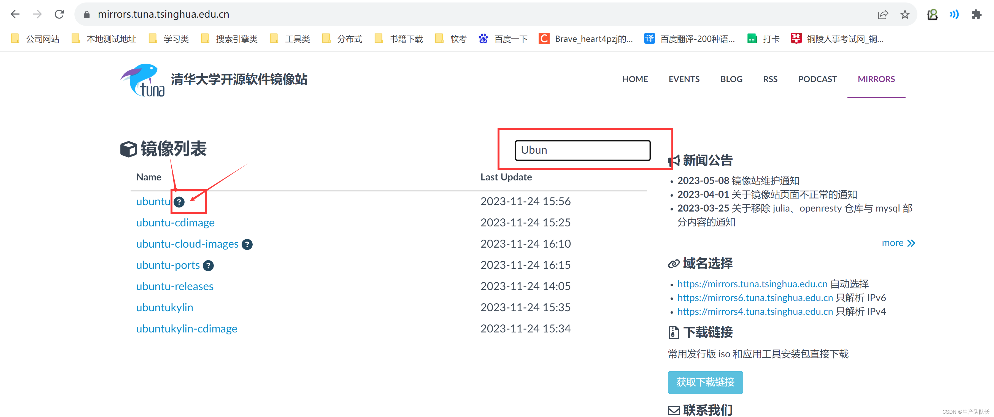This screenshot has width=994, height=417.
Task: Open the ubuntu-ports mirror link
Action: pos(168,265)
